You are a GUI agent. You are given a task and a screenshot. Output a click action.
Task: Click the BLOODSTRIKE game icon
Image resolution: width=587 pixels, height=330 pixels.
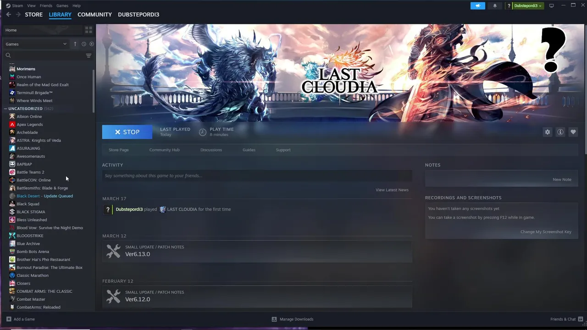coord(12,236)
